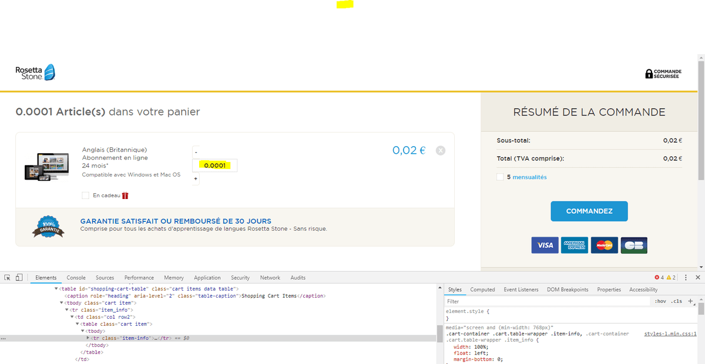This screenshot has height=364, width=705.
Task: Click the Commande Sécurisée padlock icon
Action: click(649, 74)
